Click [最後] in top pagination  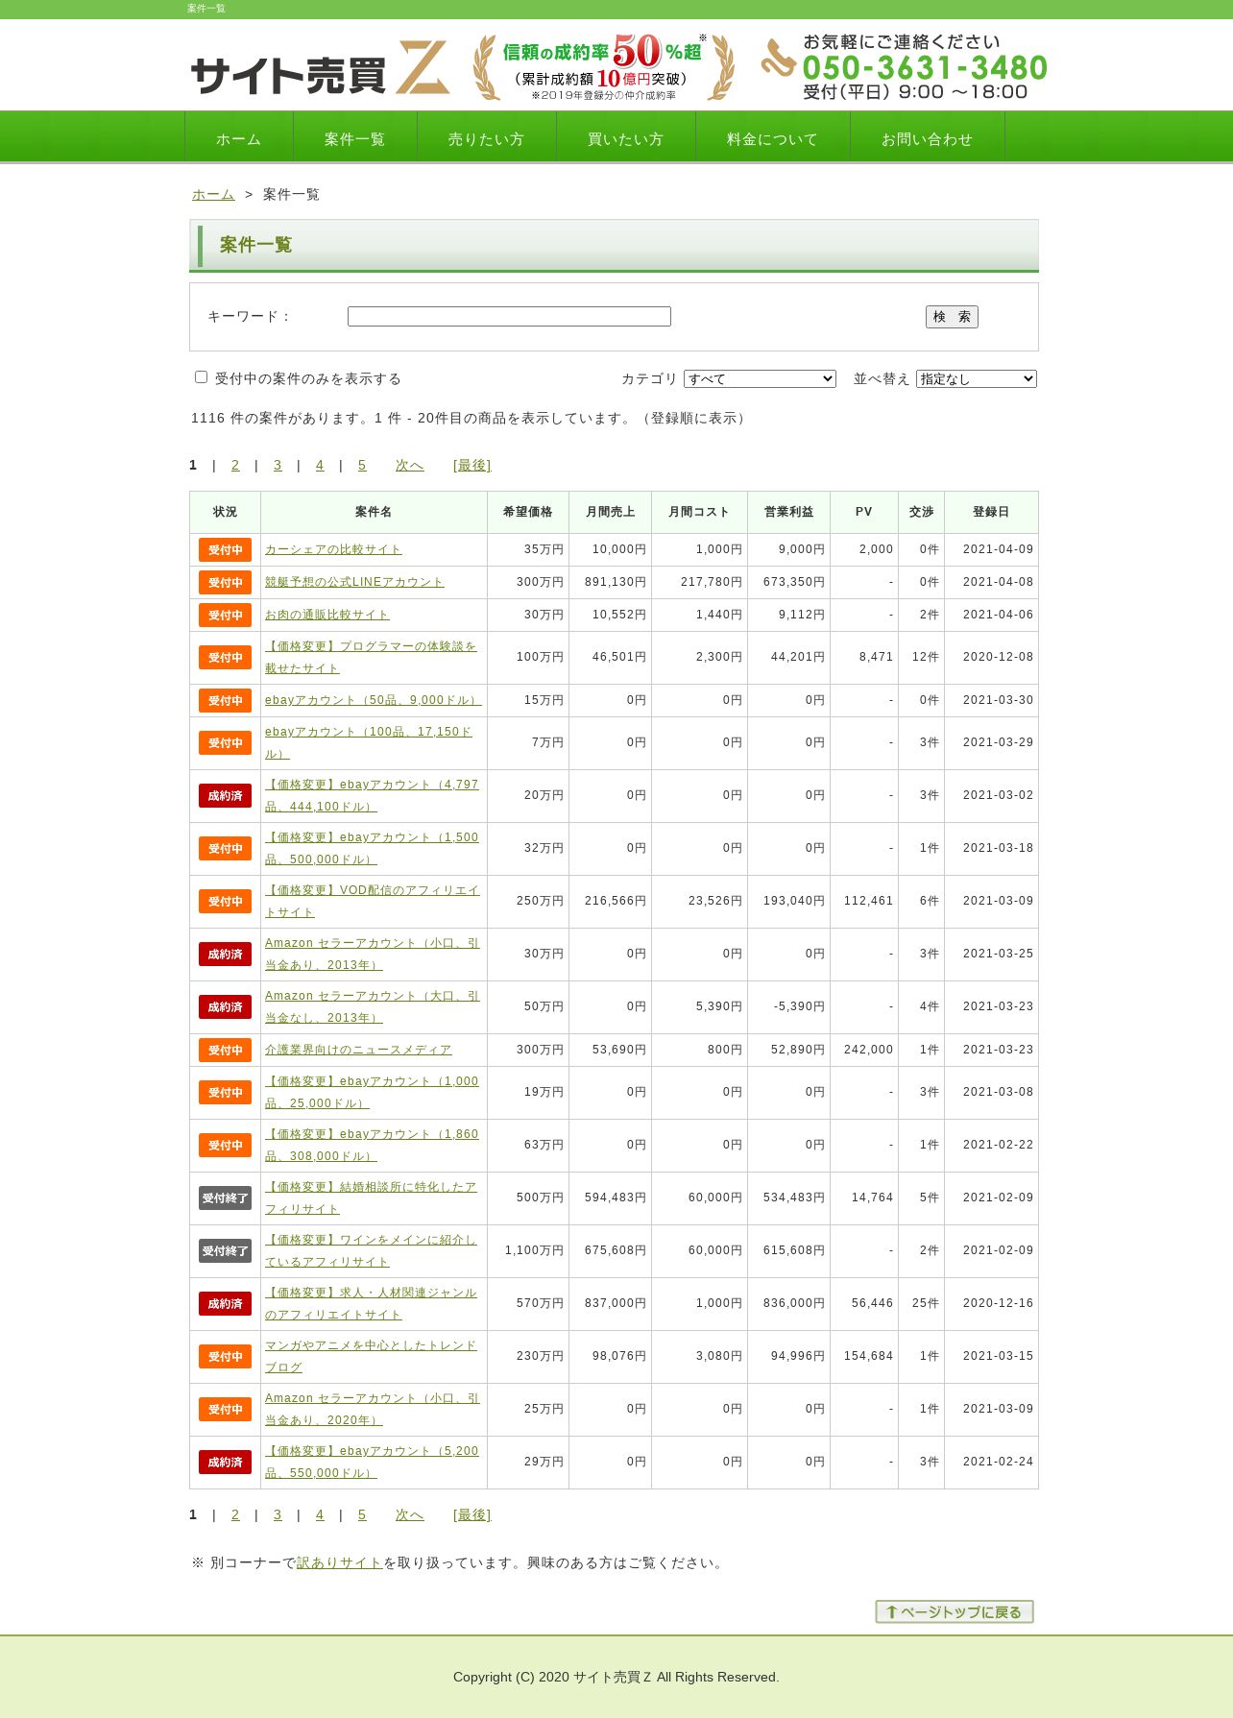tap(472, 465)
